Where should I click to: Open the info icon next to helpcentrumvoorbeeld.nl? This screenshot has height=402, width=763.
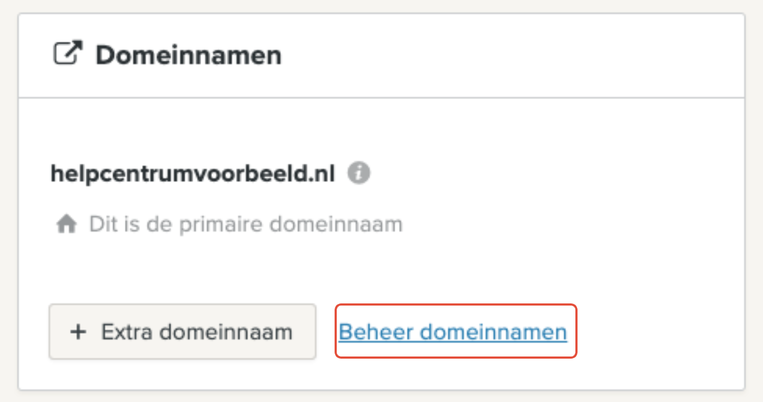358,174
